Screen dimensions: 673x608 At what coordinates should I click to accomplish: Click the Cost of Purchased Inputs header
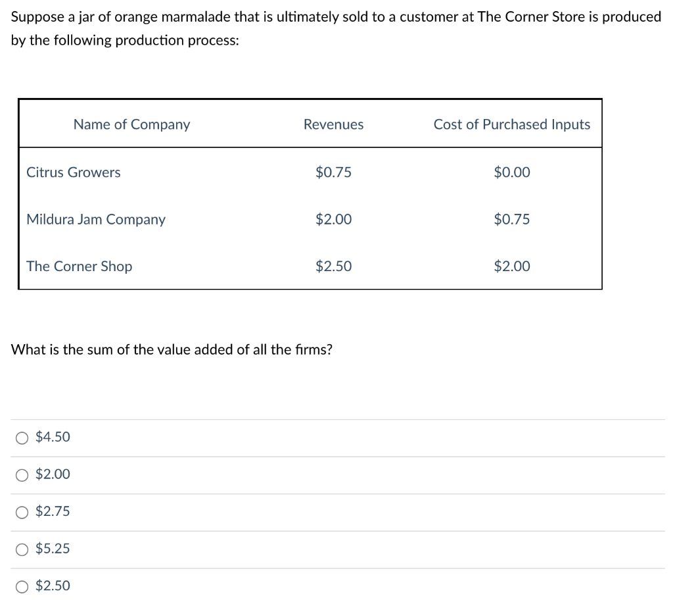point(511,124)
